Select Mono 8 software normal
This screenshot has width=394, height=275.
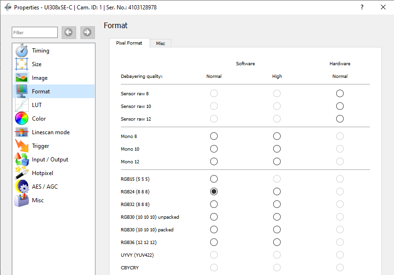214,136
